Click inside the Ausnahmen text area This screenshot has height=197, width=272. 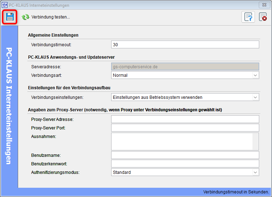coord(182,142)
